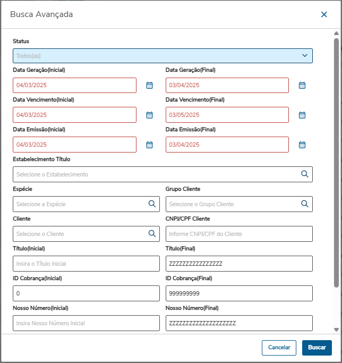The image size is (342, 363).
Task: Click the Cancelar button
Action: [279, 348]
